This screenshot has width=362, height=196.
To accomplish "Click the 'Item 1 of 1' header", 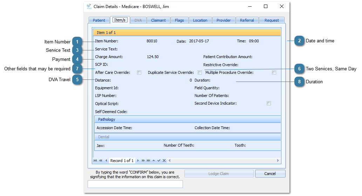I will tap(187, 33).
